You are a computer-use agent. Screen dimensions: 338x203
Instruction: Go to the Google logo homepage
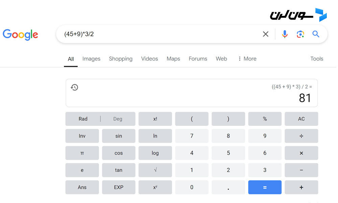point(20,35)
